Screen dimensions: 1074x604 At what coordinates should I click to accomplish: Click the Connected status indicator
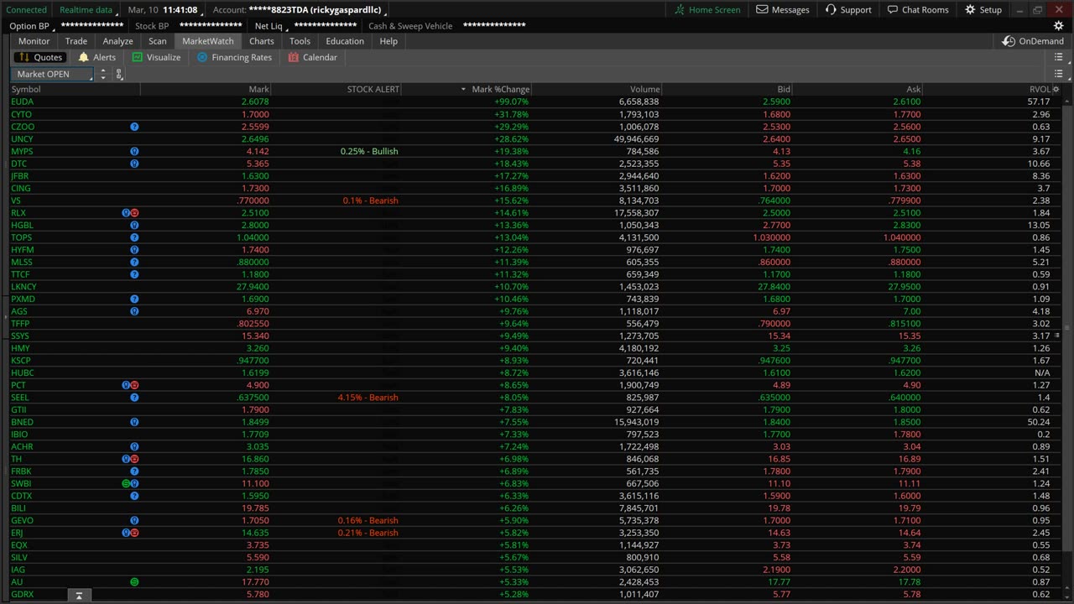pyautogui.click(x=27, y=9)
